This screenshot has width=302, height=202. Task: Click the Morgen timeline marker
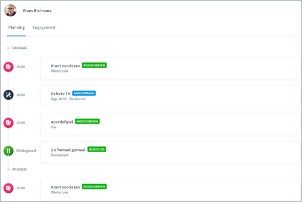click(x=8, y=170)
